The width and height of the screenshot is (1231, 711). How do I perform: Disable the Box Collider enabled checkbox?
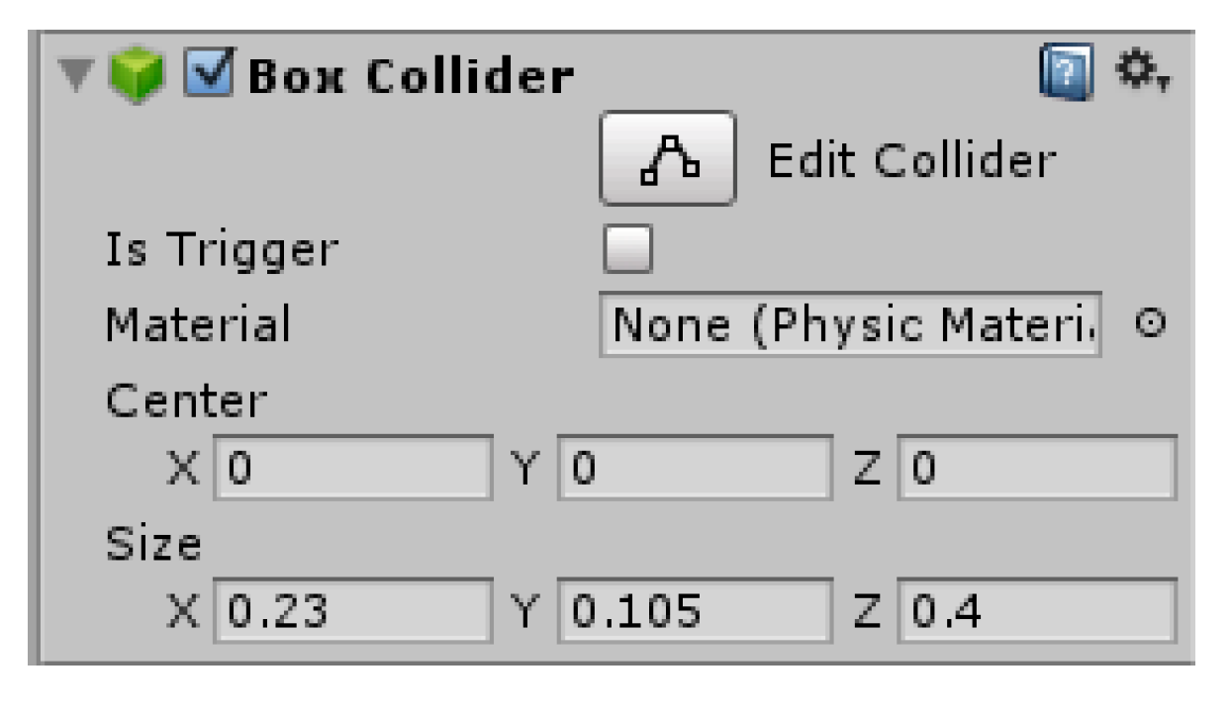209,74
